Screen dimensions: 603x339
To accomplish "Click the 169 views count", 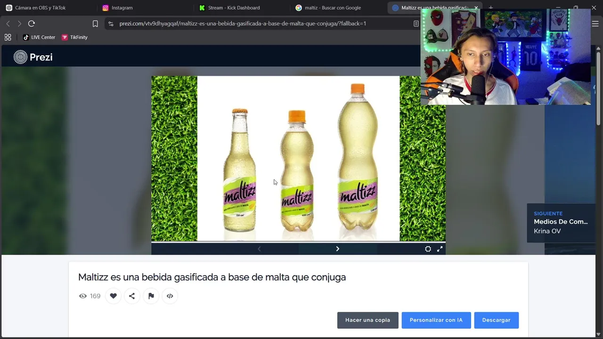I will pos(95,296).
